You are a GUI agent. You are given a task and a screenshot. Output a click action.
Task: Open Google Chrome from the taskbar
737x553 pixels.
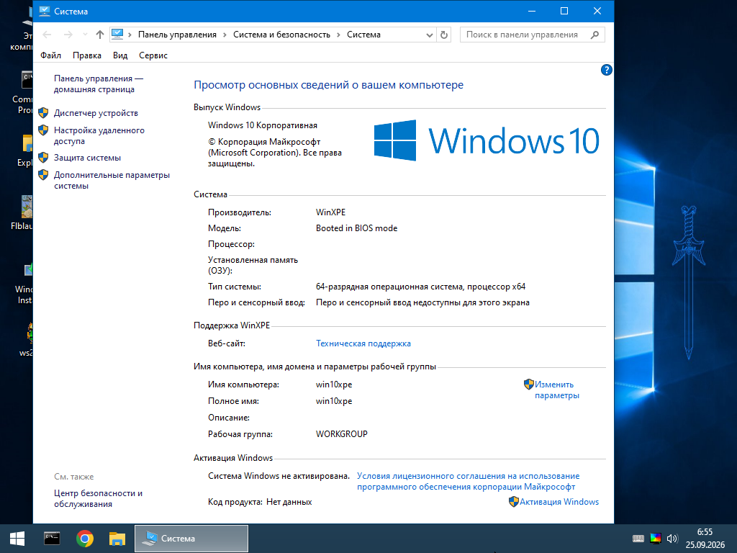(x=85, y=539)
